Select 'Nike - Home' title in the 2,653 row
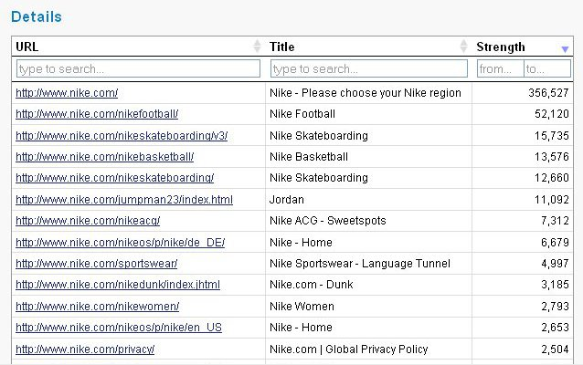 [x=301, y=328]
